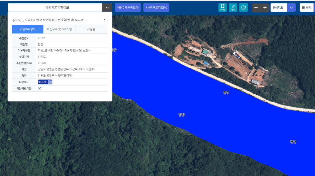Zoom out using the minus button
Screen dimensions: 315x176
click(256, 7)
